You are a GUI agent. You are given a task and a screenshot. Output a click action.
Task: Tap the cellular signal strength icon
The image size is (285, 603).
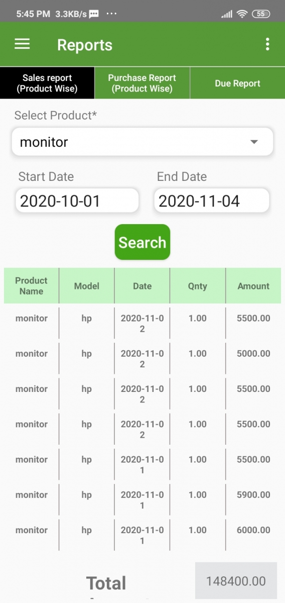pyautogui.click(x=227, y=14)
